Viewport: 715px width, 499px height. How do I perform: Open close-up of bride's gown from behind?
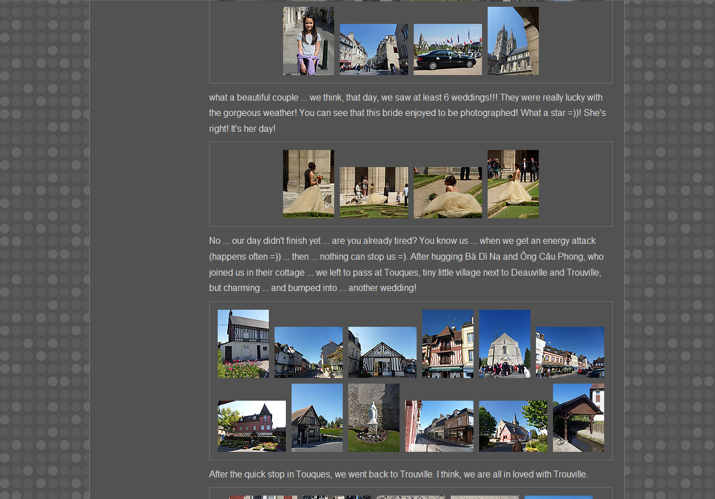click(447, 193)
